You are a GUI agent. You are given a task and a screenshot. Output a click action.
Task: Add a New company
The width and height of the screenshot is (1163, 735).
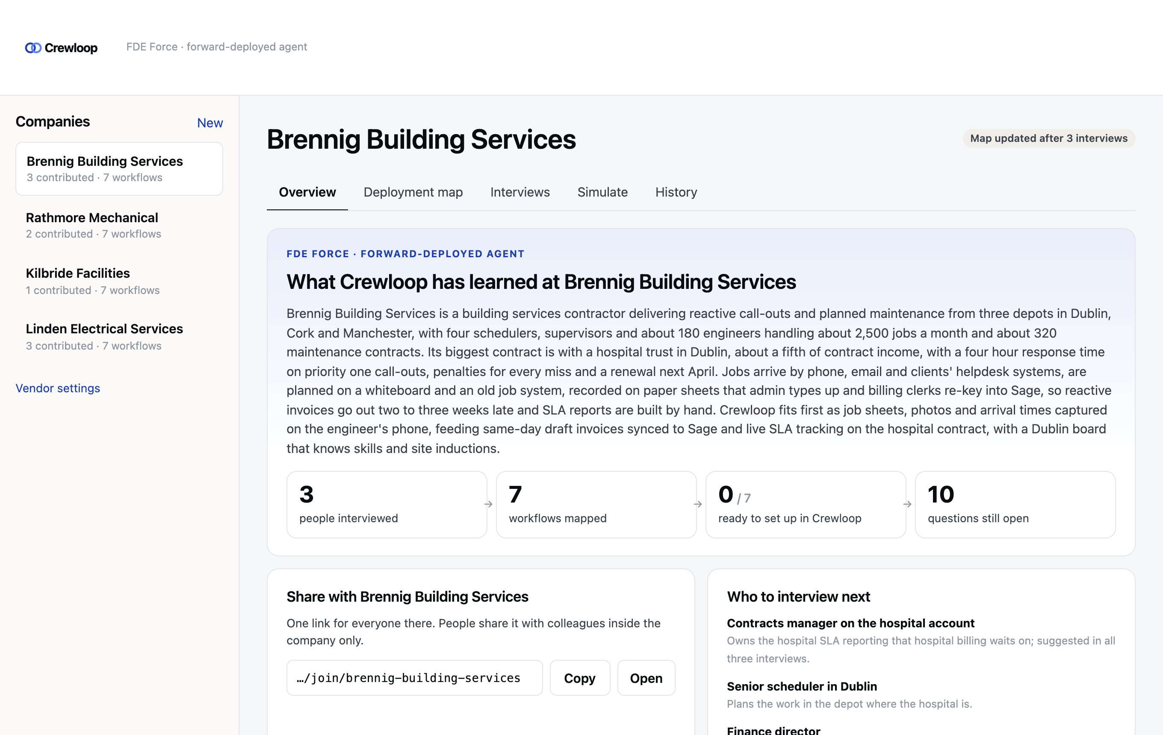pyautogui.click(x=210, y=123)
